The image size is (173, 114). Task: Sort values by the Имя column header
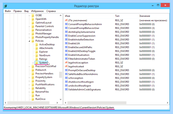[x=89, y=16]
